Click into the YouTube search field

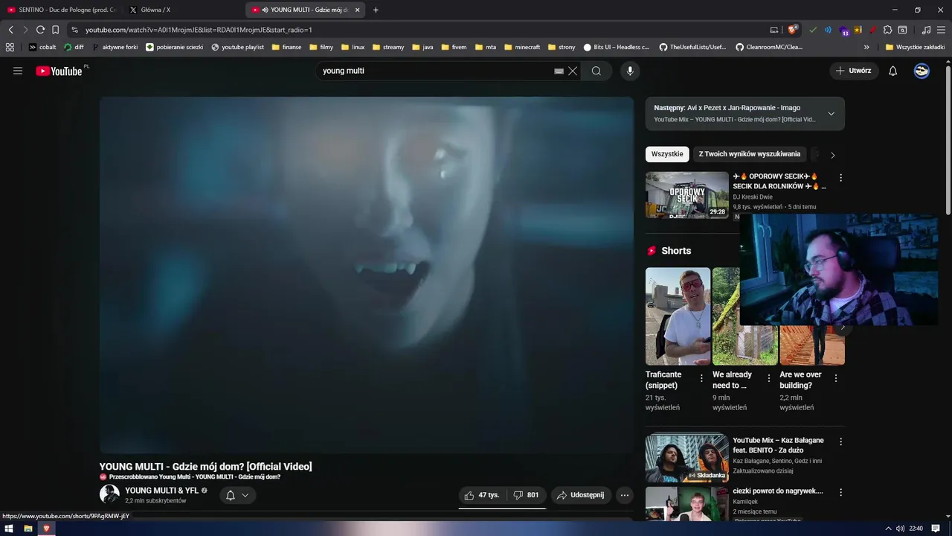[x=435, y=71]
